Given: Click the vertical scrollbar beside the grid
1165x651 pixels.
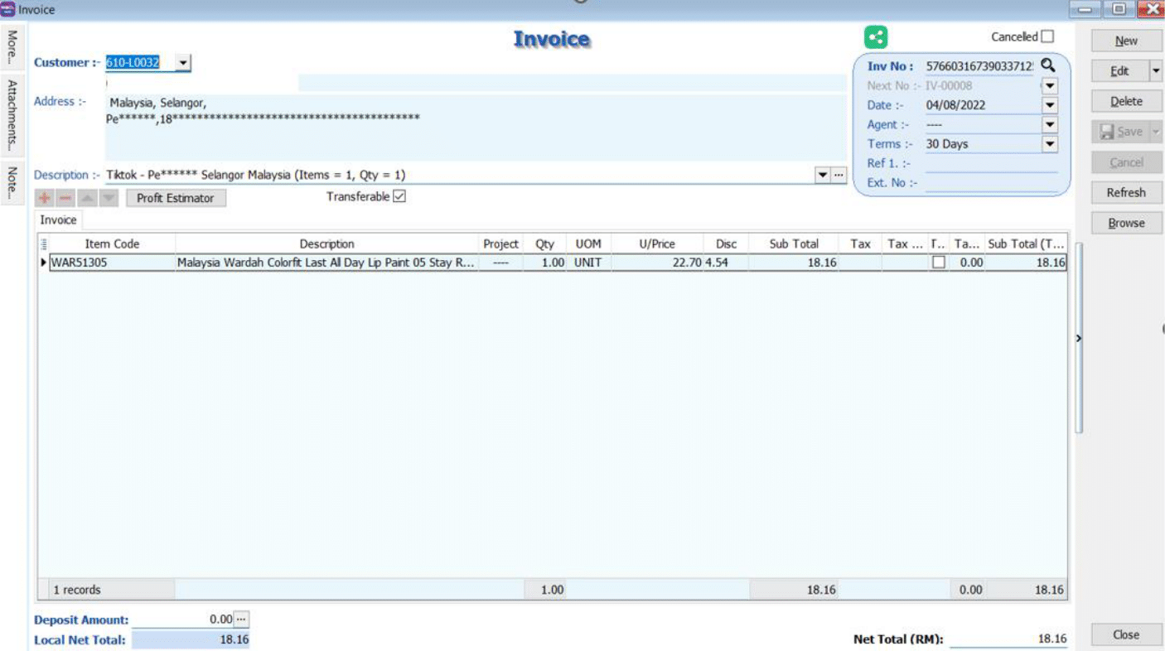Looking at the screenshot, I should (x=1078, y=338).
